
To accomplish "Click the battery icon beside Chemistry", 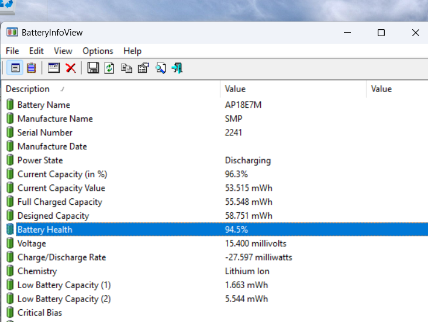I will (10, 271).
